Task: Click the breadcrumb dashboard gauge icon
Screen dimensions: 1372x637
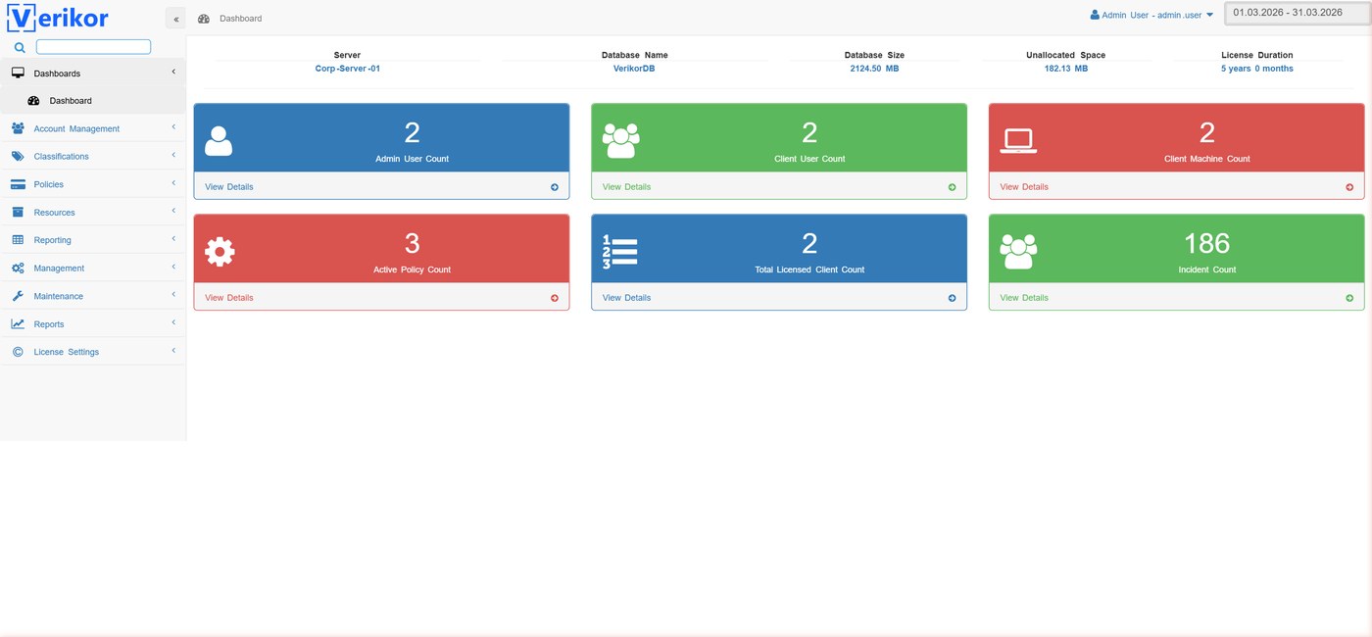Action: tap(204, 19)
